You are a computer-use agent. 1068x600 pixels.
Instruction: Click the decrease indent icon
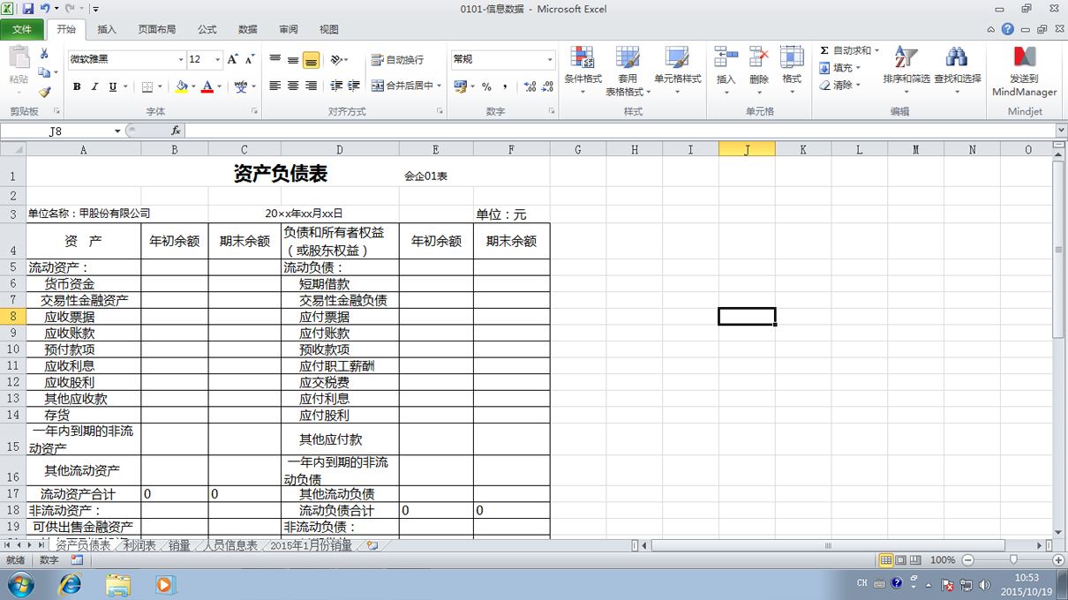336,86
